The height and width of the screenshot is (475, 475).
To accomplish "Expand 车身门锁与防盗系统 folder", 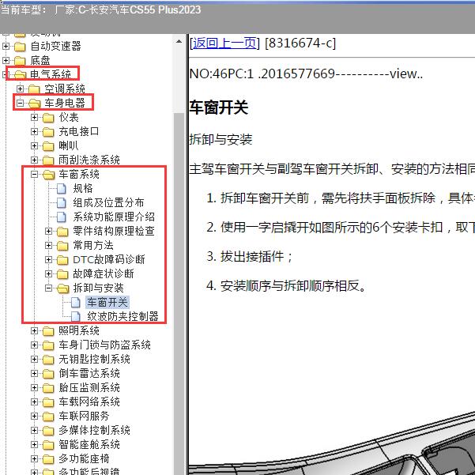I will 34,345.
